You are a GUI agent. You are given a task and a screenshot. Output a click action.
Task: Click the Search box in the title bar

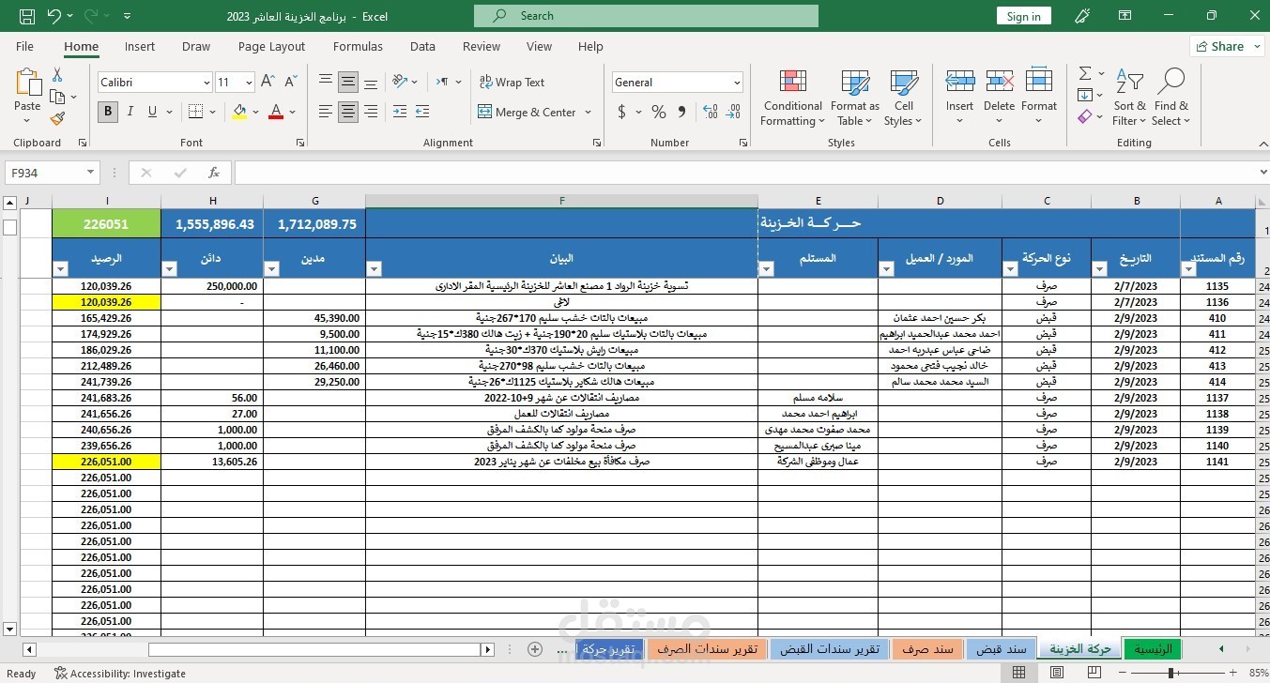coord(646,16)
